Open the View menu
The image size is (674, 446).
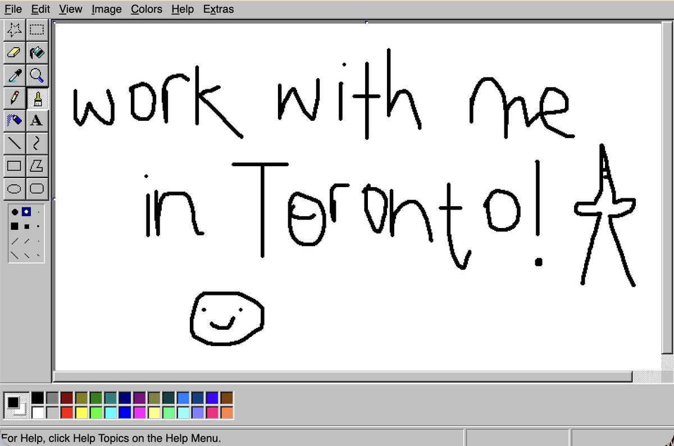(71, 9)
